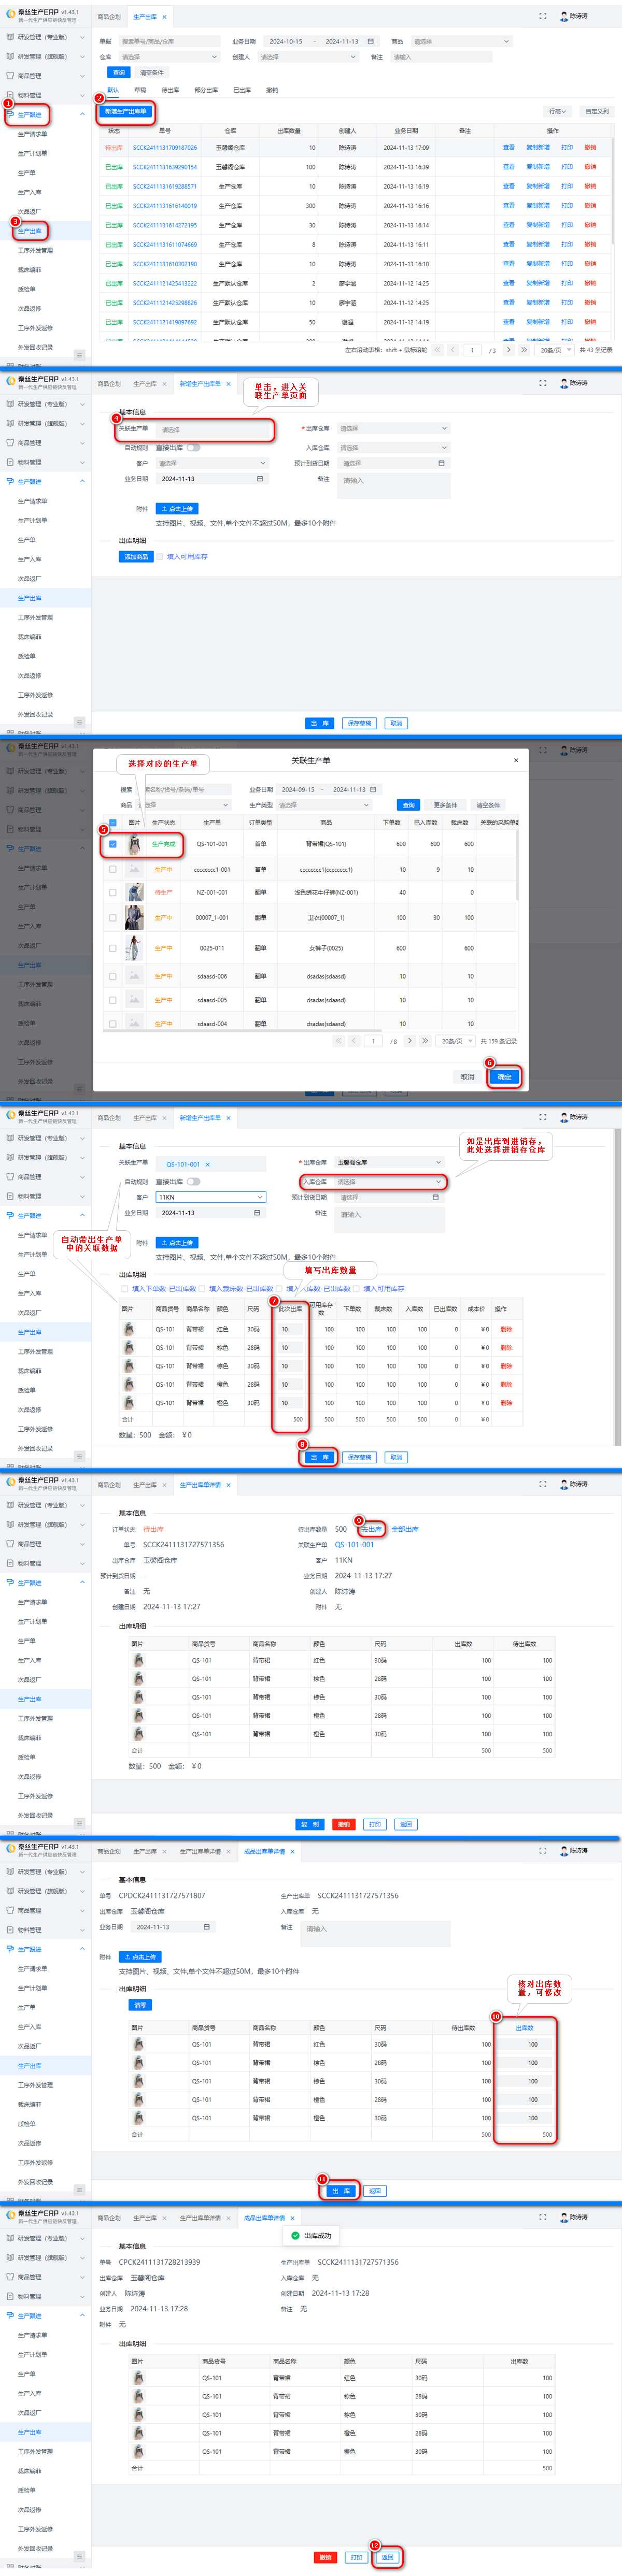The width and height of the screenshot is (622, 2576).
Task: Click 更多条件 in the 关联生产单 dialog
Action: (445, 805)
